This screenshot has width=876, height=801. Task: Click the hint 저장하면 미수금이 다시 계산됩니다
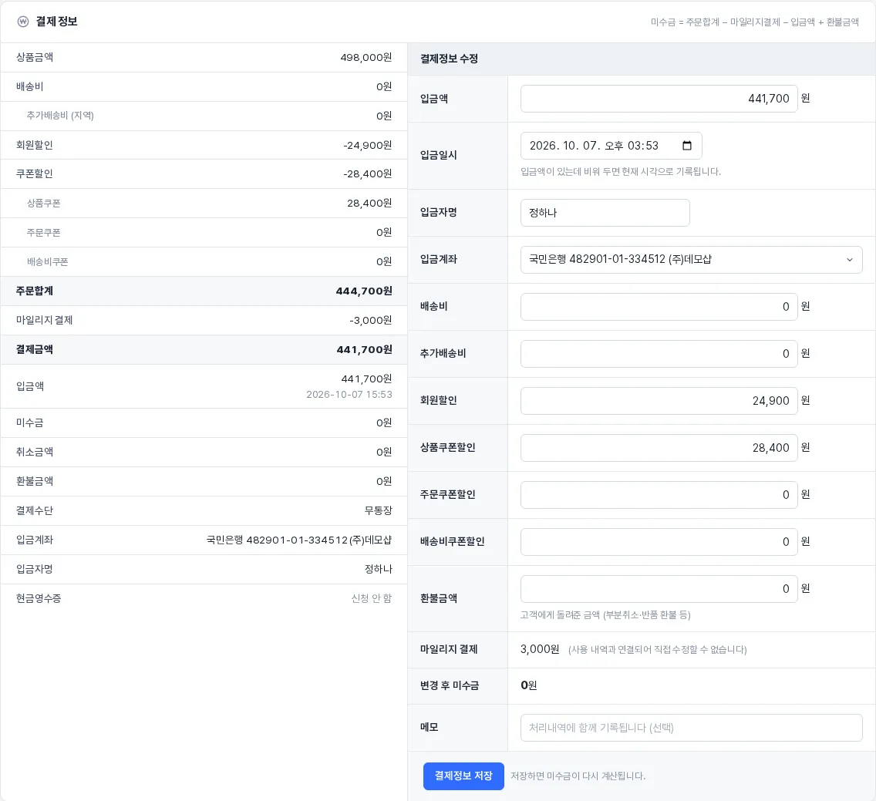(578, 776)
